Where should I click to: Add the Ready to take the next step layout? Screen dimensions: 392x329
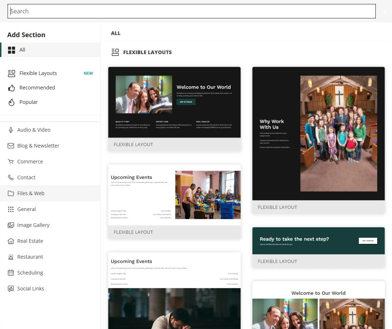pos(318,248)
